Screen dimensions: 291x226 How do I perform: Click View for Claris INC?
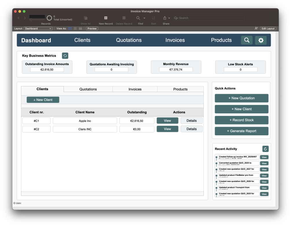[167, 129]
